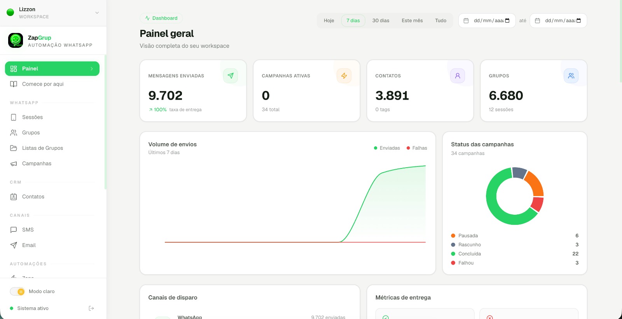622x319 pixels.
Task: Select the 7 dias period tab
Action: pos(353,21)
